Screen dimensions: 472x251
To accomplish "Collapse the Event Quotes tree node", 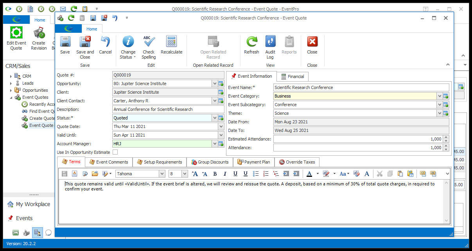I will tap(11, 97).
